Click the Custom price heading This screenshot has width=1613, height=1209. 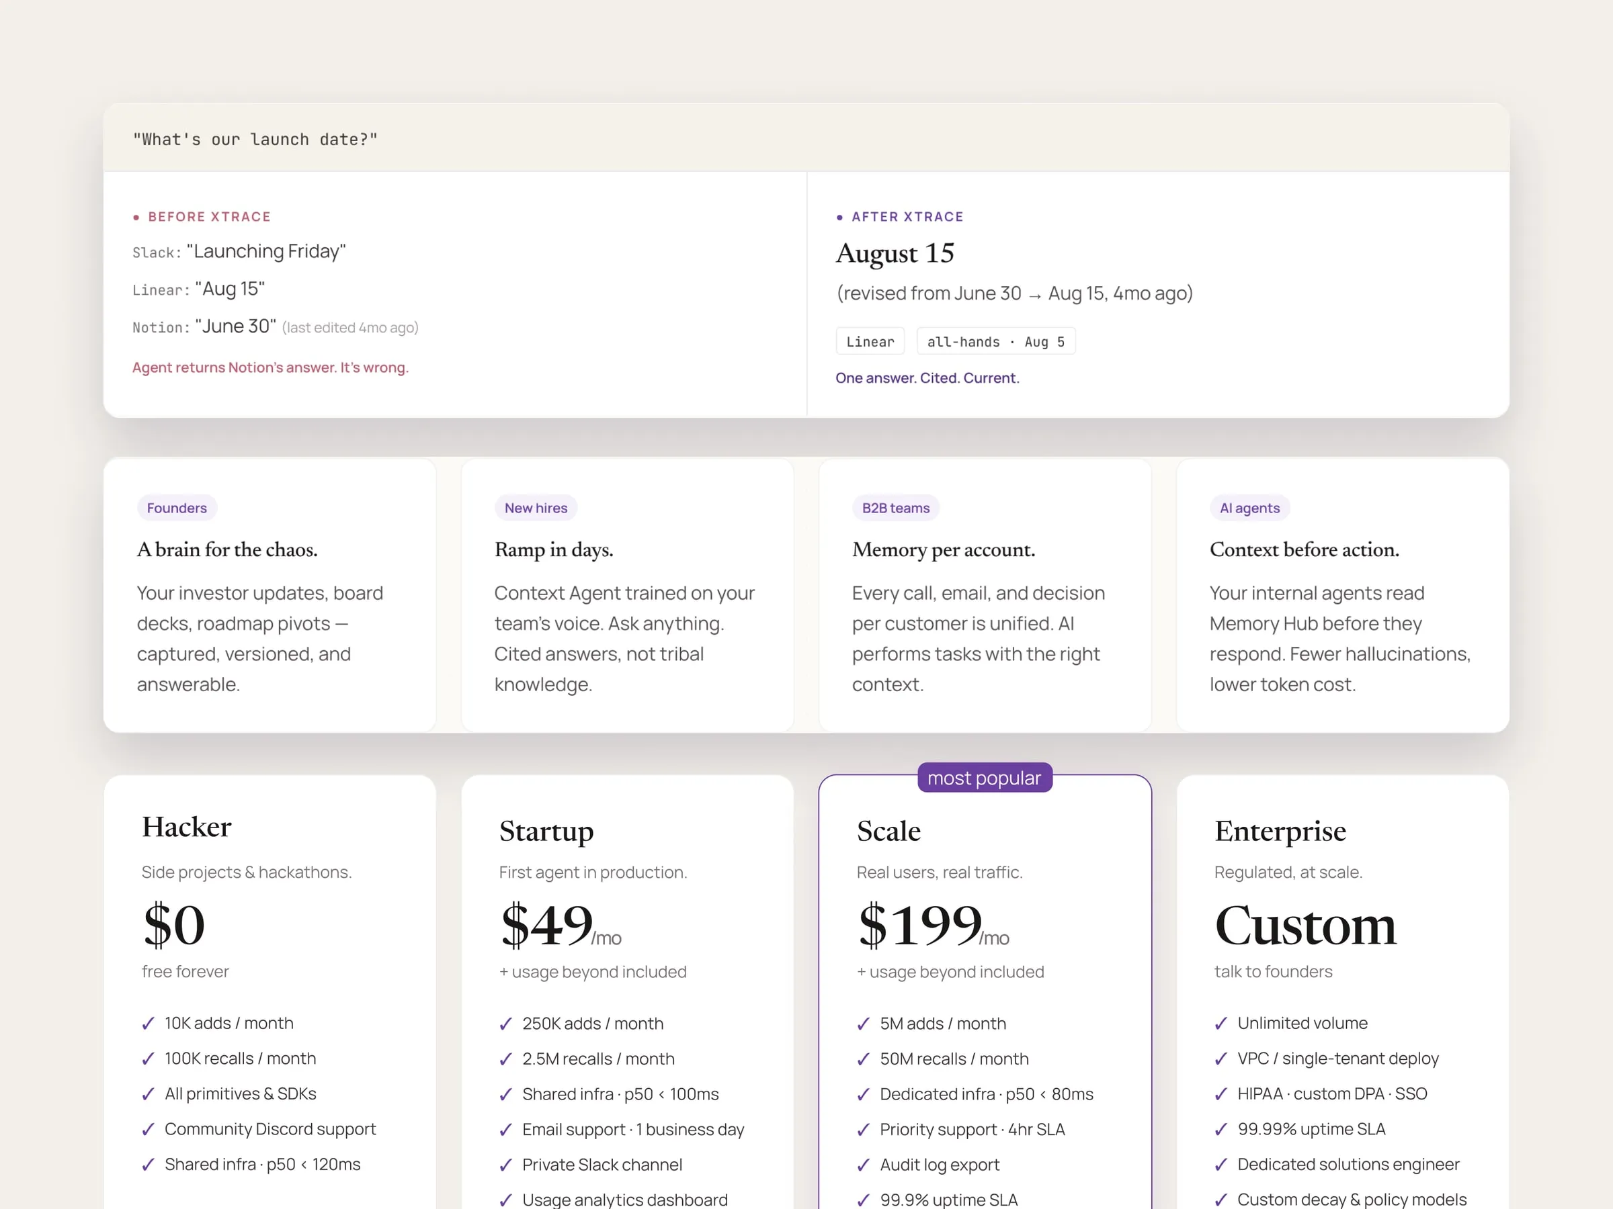pos(1305,926)
